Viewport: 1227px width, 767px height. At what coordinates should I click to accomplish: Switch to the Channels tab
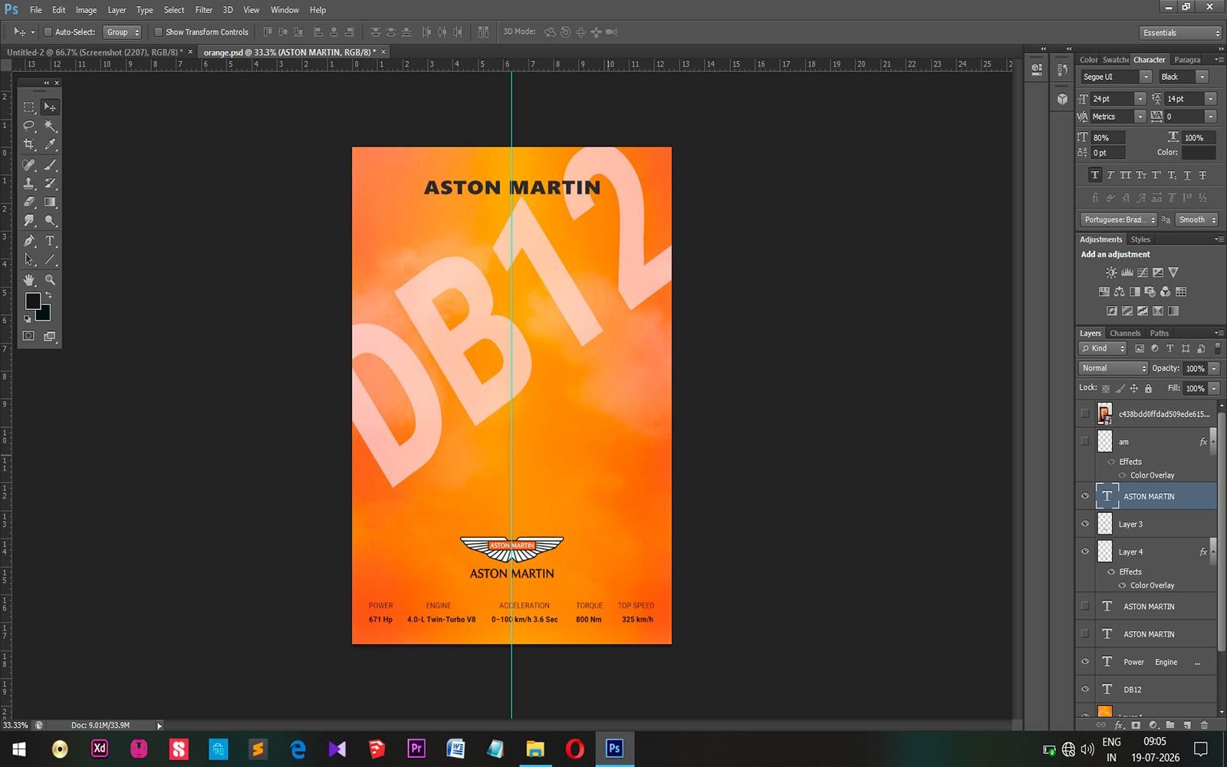pos(1125,333)
